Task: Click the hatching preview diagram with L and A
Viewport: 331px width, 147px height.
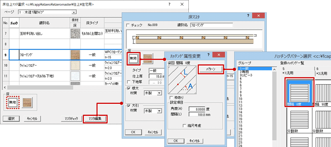Action: coord(182,80)
